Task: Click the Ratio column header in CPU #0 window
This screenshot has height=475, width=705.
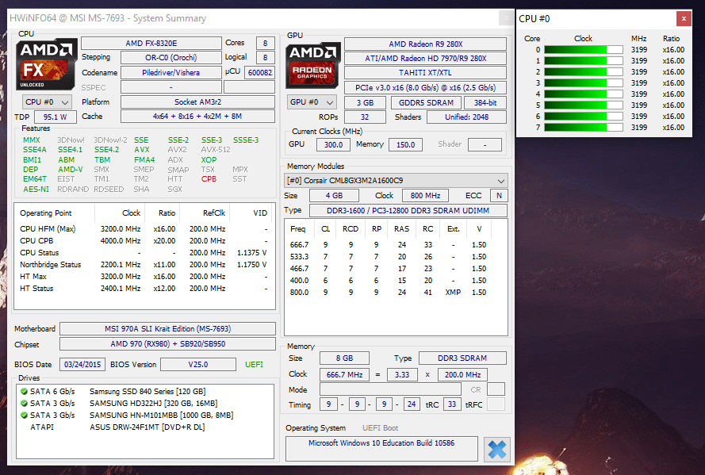Action: tap(671, 39)
